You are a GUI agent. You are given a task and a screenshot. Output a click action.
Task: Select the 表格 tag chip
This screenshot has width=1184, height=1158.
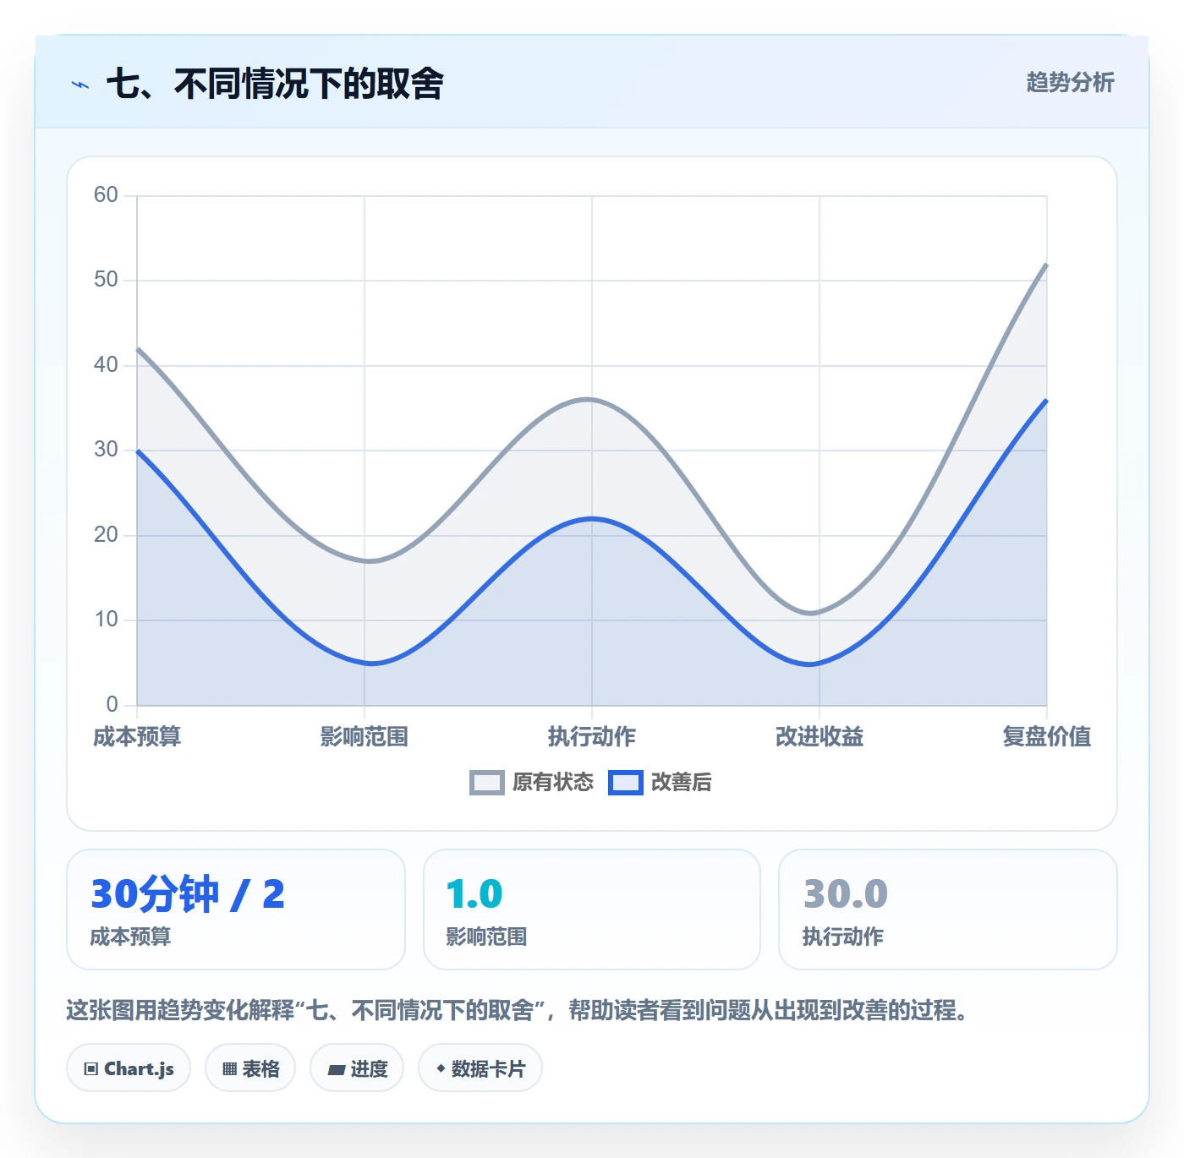click(x=250, y=1068)
